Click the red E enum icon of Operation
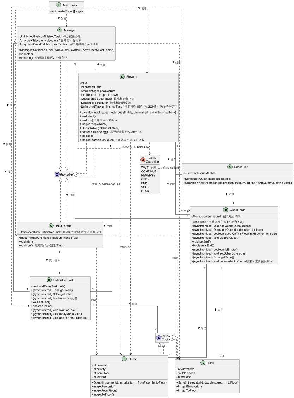294x398 pixels. pyautogui.click(x=143, y=160)
